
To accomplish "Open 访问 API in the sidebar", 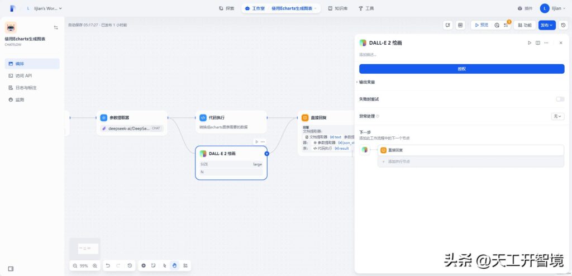I will [x=23, y=75].
